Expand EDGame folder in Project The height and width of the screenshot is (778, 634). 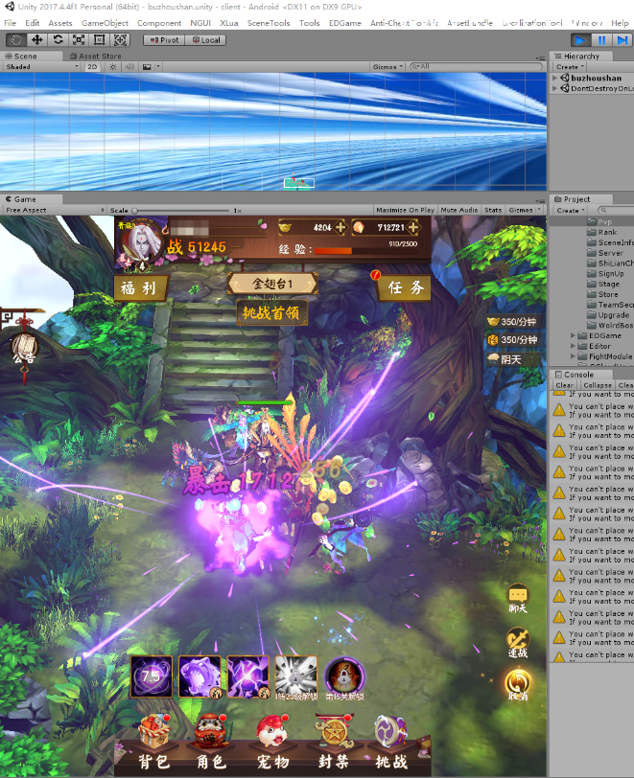coord(573,336)
